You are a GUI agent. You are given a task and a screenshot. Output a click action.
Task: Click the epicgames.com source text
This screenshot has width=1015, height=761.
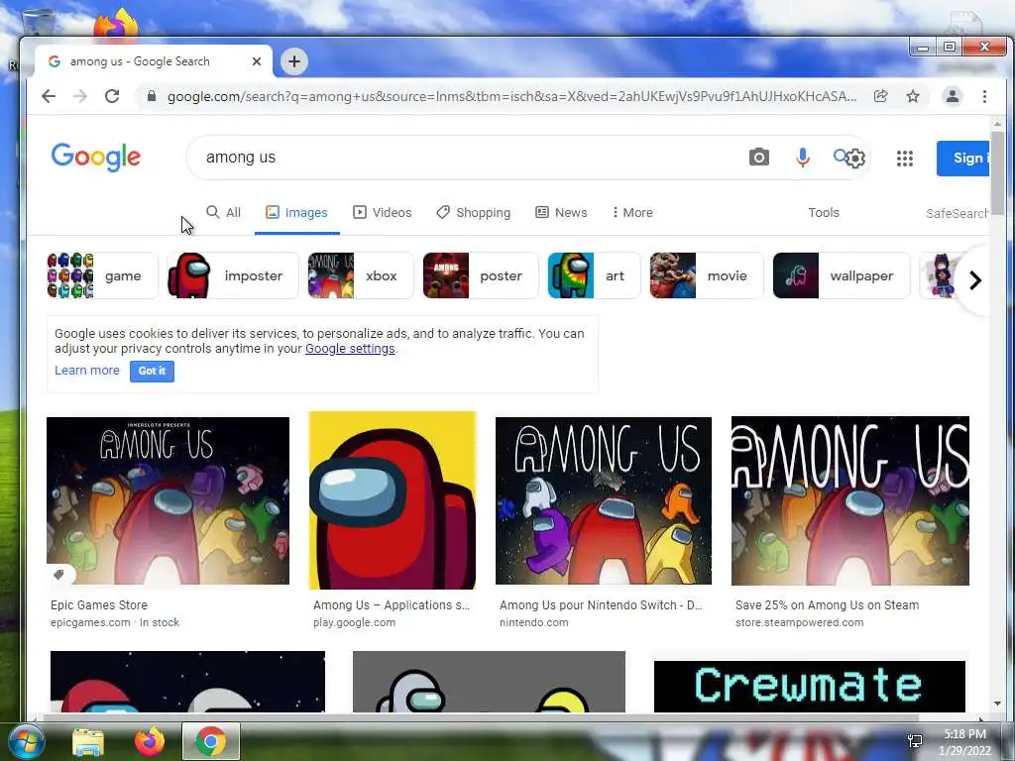pos(90,622)
